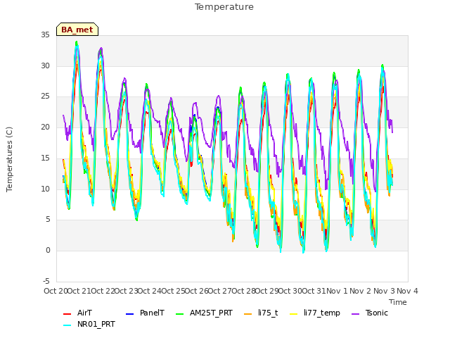The width and height of the screenshot is (450, 338).
Task: Click the Oct 31 x-axis tick label
Action: click(x=314, y=291)
